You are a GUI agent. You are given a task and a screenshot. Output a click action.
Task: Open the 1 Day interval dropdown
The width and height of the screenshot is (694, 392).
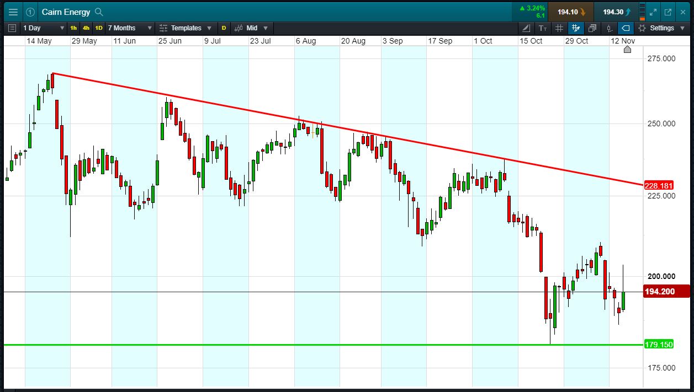click(x=41, y=28)
